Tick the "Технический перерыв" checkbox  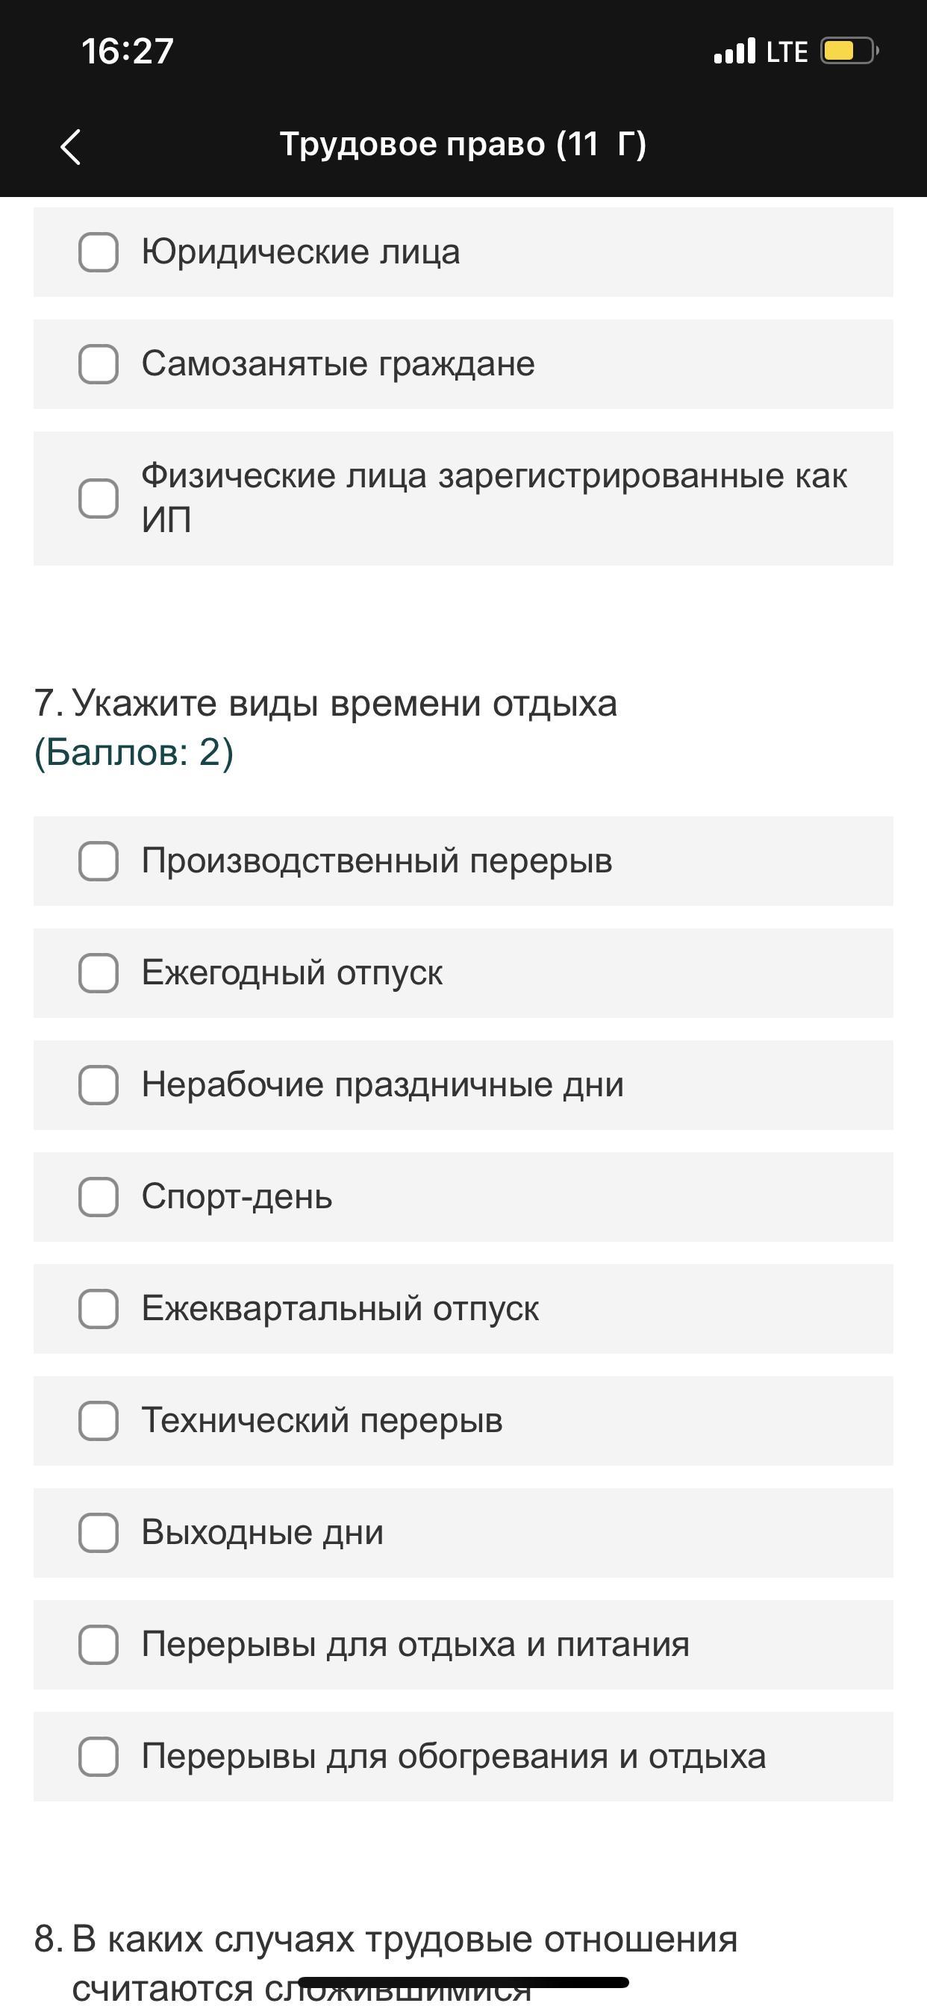click(99, 1421)
